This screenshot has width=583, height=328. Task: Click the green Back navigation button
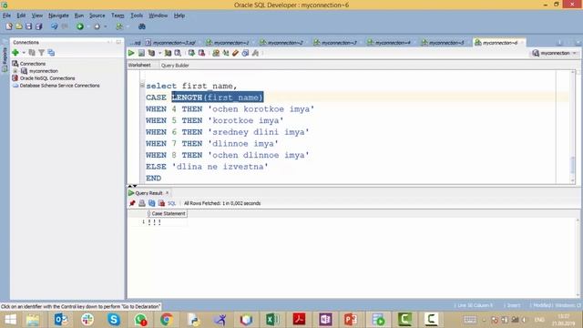(x=80, y=26)
